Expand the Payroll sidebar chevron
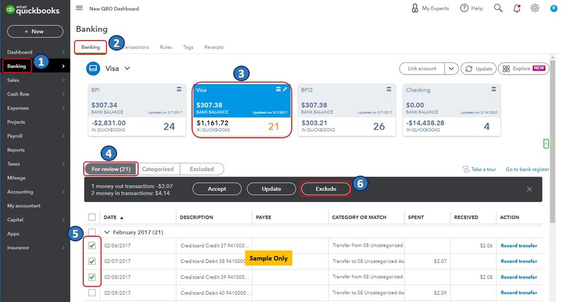This screenshot has height=302, width=562. pos(64,136)
